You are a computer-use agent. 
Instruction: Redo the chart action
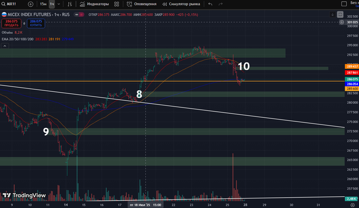click(222, 4)
